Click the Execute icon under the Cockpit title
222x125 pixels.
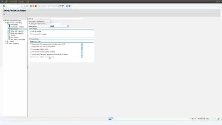tap(4, 15)
